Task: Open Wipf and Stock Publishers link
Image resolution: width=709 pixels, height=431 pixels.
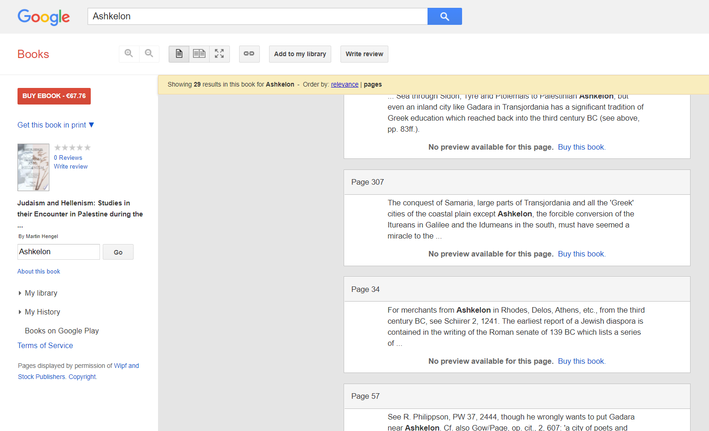Action: coord(78,371)
